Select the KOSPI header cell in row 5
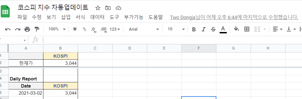The image size is (302, 99). pos(60,86)
